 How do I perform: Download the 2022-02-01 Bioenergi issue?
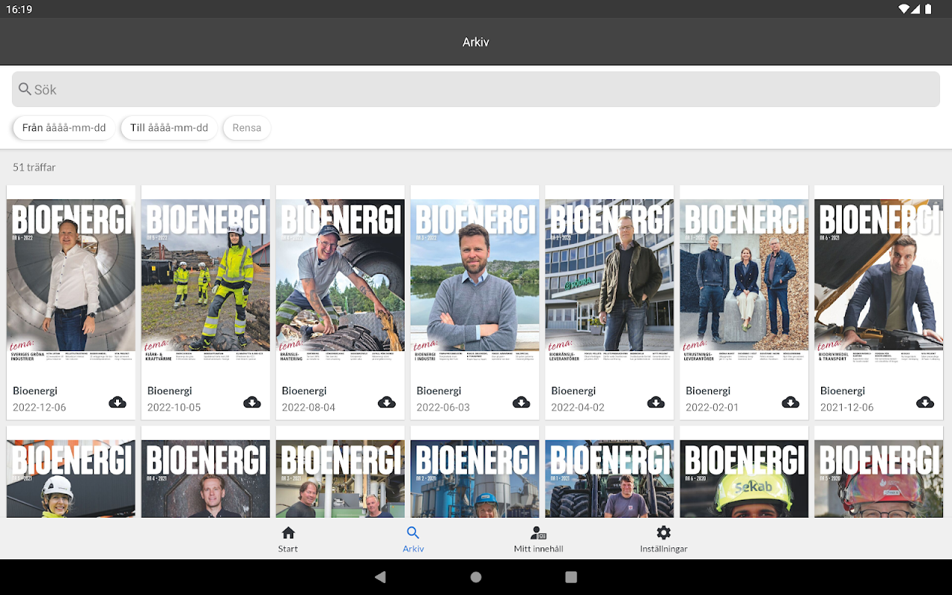point(791,402)
